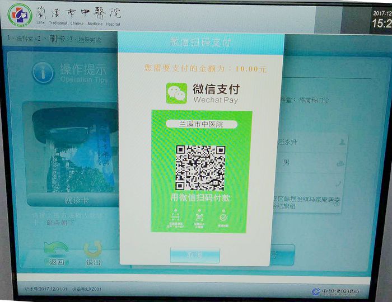Click the gender icon in the 男 row
Screen dimensions: 392x302
(340, 163)
